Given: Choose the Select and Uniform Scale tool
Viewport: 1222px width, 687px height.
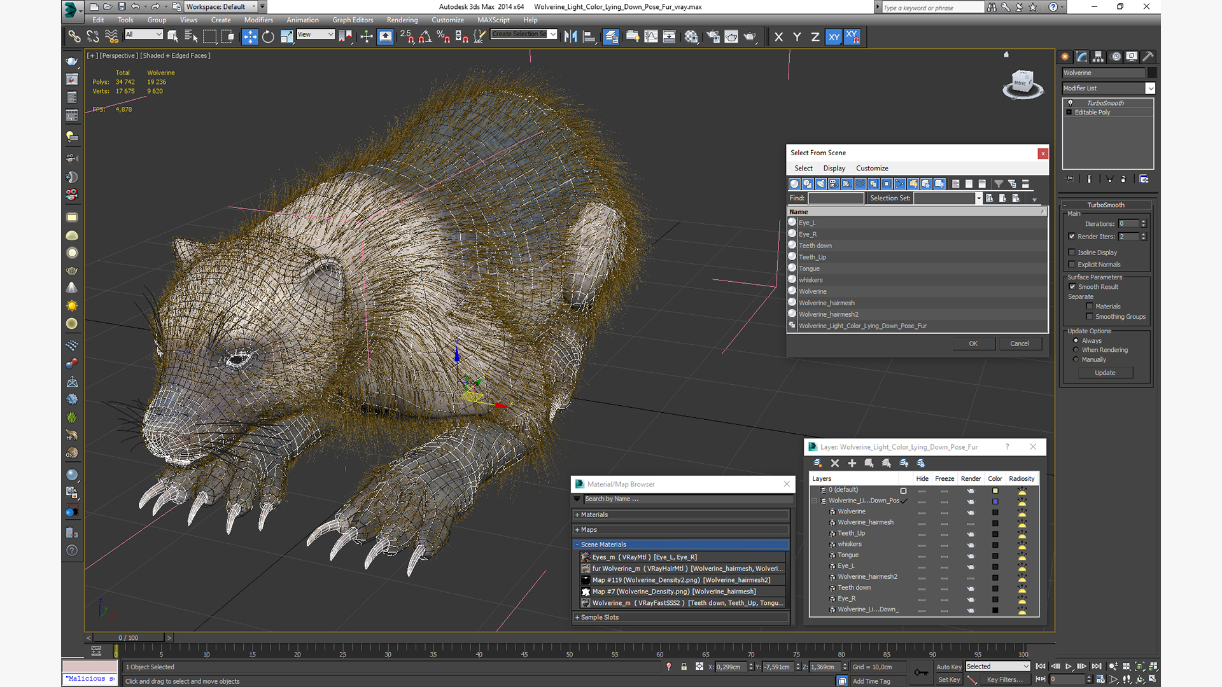Looking at the screenshot, I should click(286, 37).
